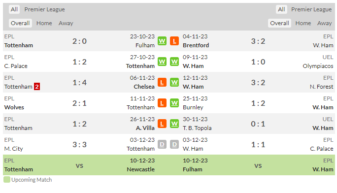Click the green W badge for T. B. Topola vs W. Ham

[174, 124]
